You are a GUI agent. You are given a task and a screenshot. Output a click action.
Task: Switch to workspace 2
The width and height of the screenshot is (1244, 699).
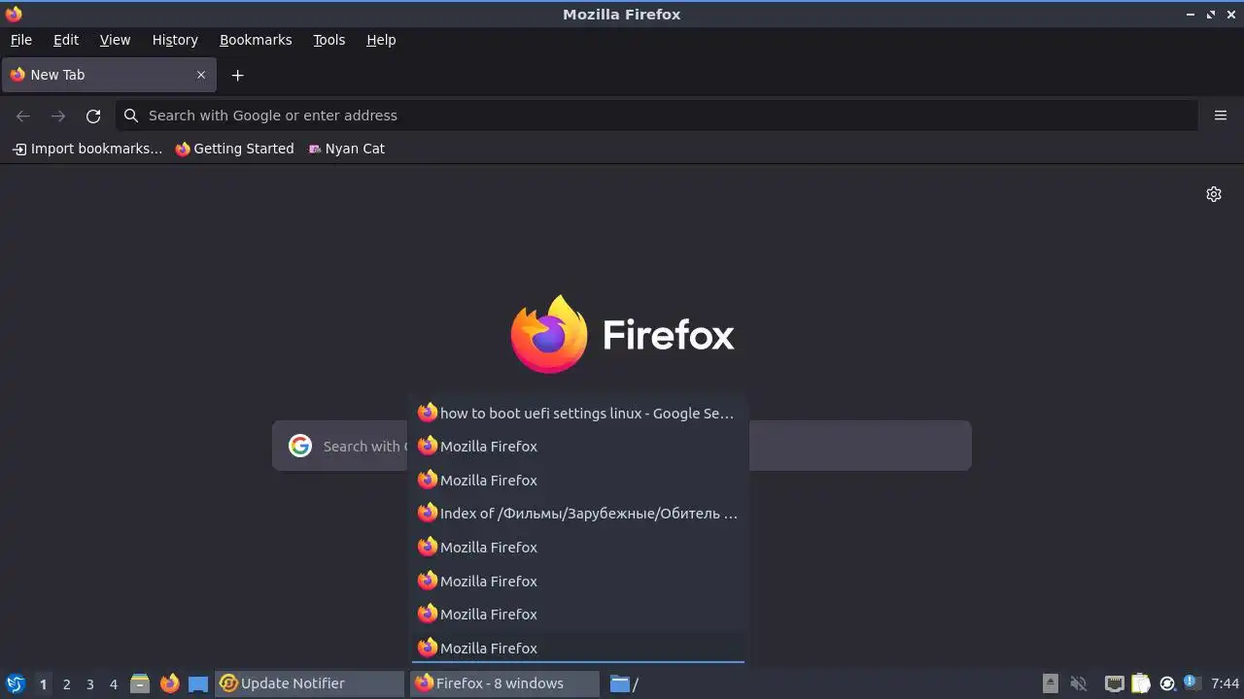tap(67, 684)
